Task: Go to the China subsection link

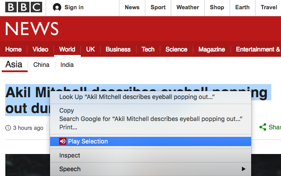Action: click(41, 65)
